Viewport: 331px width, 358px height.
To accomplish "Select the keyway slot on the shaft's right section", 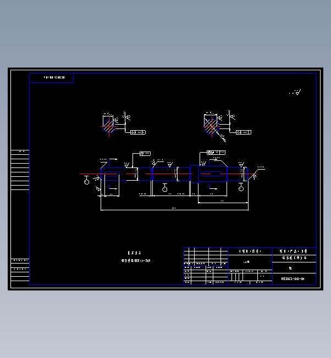I will point(212,174).
